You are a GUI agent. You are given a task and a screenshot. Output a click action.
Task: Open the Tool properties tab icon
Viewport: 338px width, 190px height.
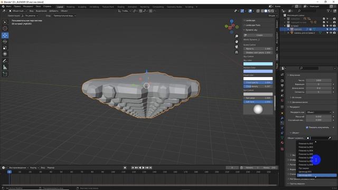[282, 74]
